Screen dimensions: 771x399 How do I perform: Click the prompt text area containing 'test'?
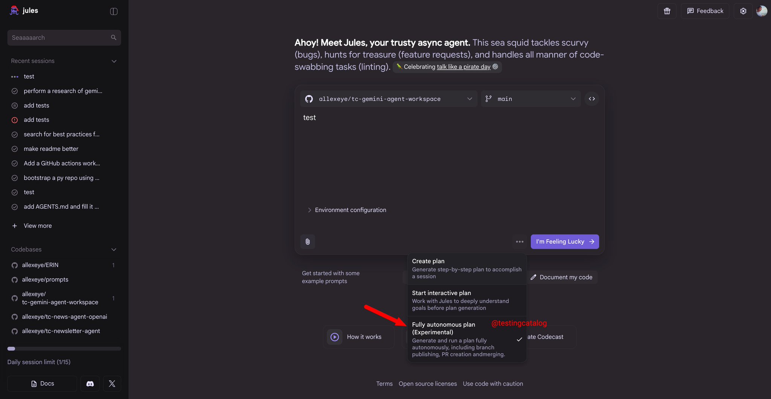(x=449, y=158)
